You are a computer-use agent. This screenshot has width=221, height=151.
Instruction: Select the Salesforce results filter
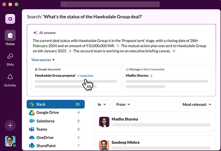[56, 121]
